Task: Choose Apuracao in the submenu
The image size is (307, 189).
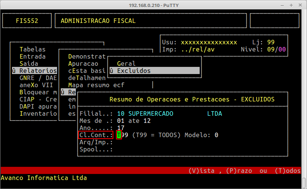Action: 83,64
